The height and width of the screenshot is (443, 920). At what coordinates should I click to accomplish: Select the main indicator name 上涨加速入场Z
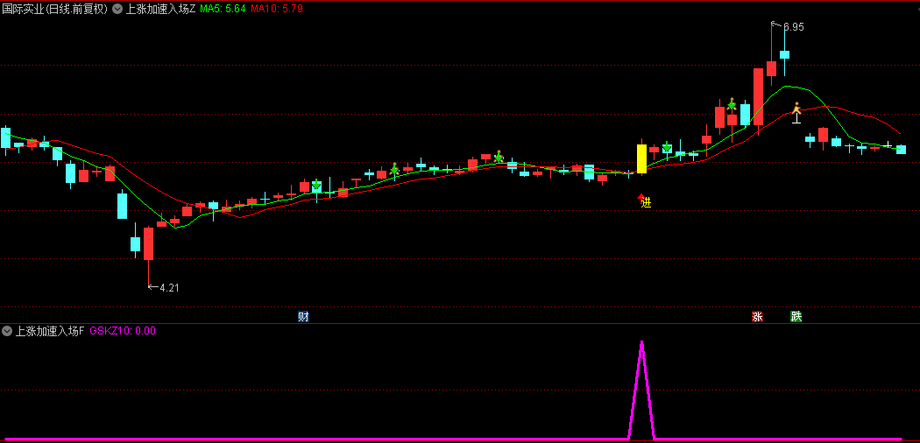pos(160,9)
